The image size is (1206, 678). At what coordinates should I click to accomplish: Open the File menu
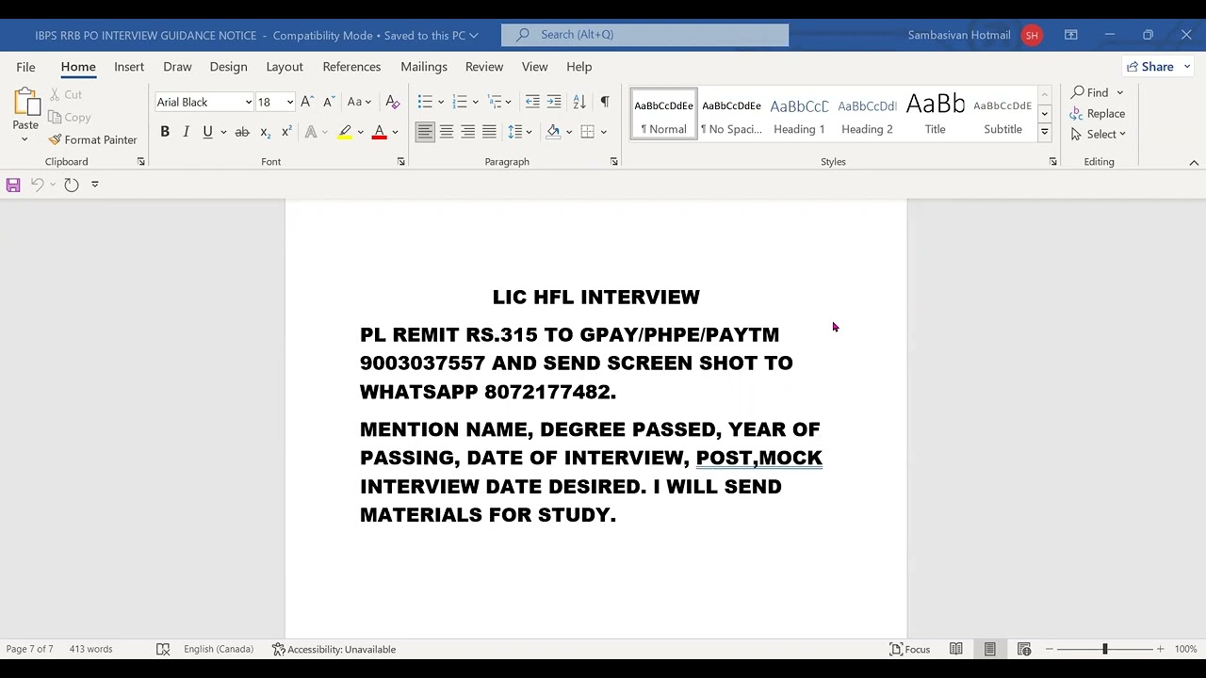[25, 67]
